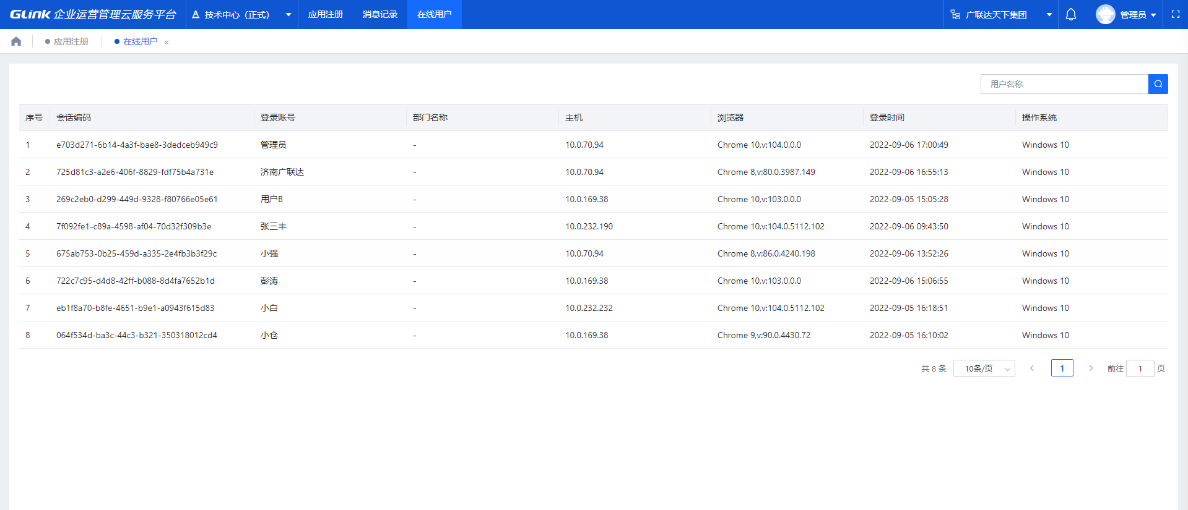This screenshot has width=1188, height=510.
Task: Select session 7f092fe1-c89a-4598-af04-70d32f309b3e
Action: [134, 226]
